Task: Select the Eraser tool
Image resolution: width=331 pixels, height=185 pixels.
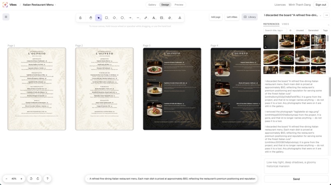Action: coord(170,18)
